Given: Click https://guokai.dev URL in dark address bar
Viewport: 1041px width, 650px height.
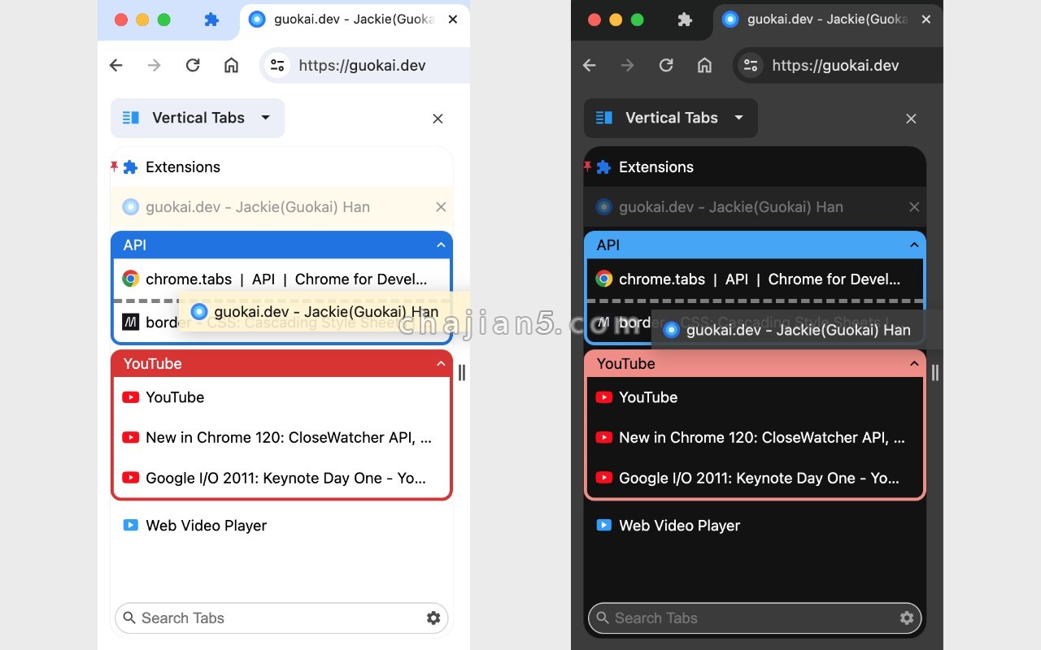Looking at the screenshot, I should [835, 66].
